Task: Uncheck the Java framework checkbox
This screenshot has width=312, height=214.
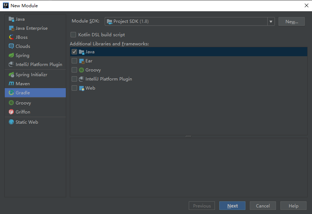Action: click(x=74, y=52)
